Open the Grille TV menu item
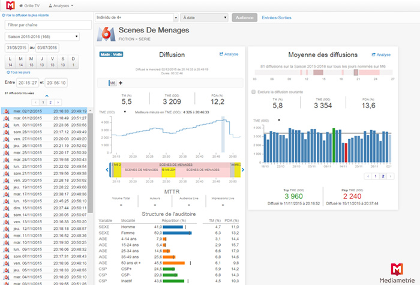The image size is (420, 285). click(x=29, y=5)
